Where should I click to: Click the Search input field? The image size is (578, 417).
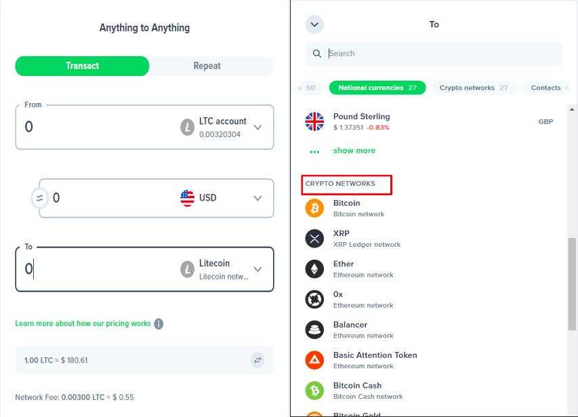pos(440,54)
